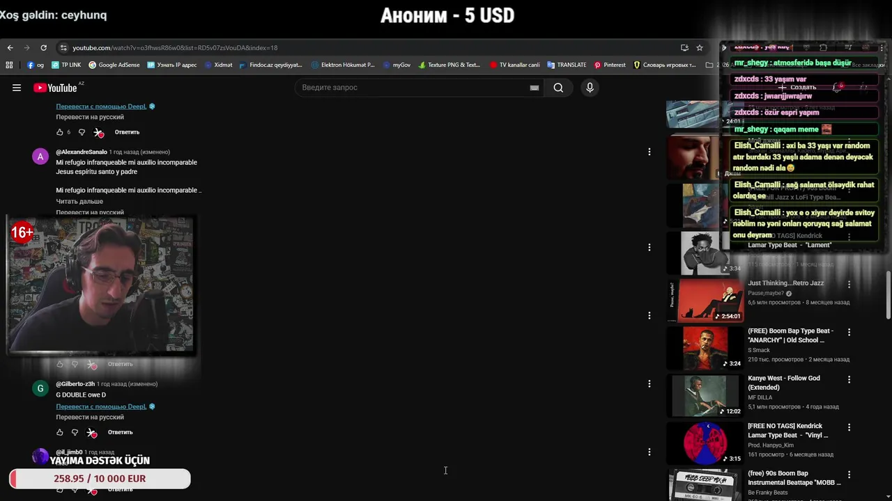Open Kanye West - Follow God title

(x=784, y=383)
